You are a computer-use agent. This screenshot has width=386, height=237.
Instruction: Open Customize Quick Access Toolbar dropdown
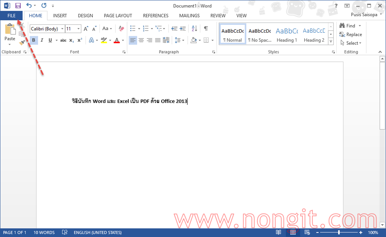point(53,6)
